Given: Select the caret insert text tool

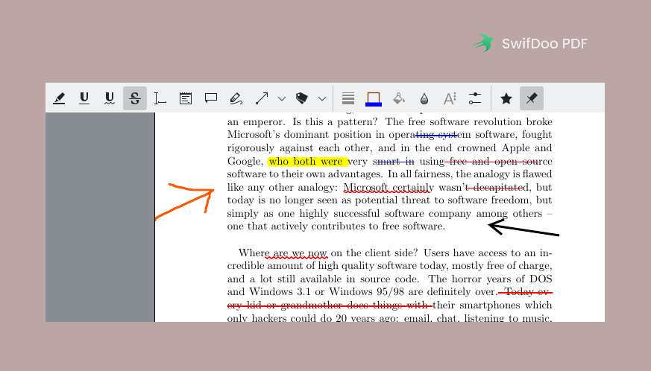Looking at the screenshot, I should point(160,98).
